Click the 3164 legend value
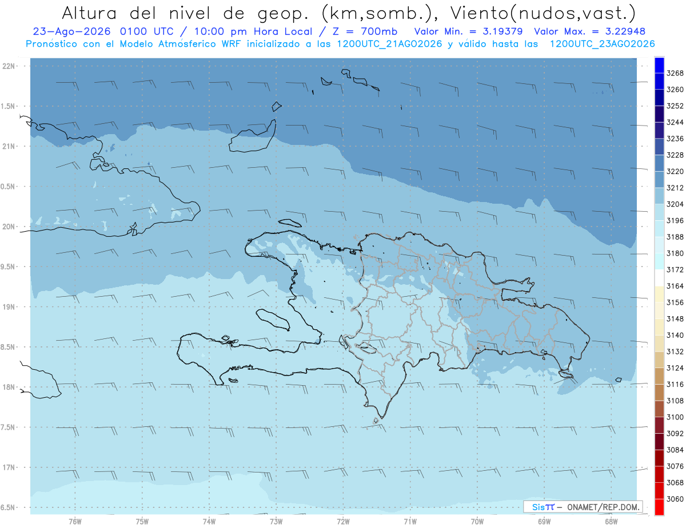 point(675,286)
